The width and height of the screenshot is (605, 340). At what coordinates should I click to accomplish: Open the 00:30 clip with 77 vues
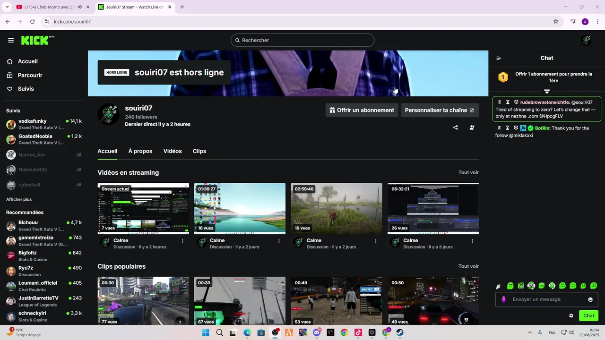pos(143,301)
